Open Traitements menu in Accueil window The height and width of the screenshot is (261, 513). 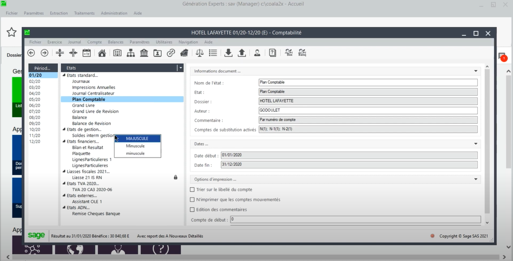tap(84, 13)
